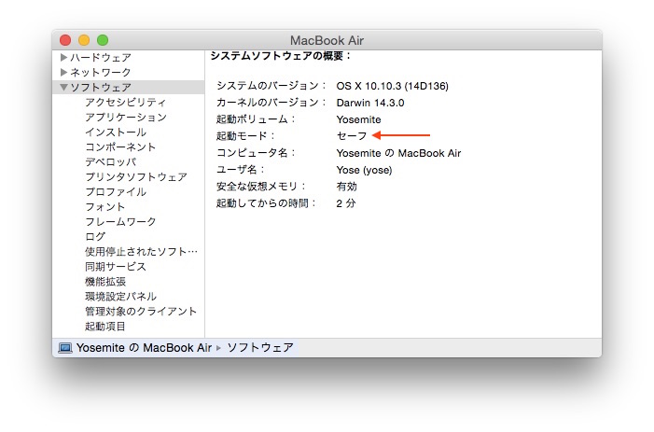Select the OS X 10.10.3 (14D136) value
The image size is (654, 432).
[393, 86]
